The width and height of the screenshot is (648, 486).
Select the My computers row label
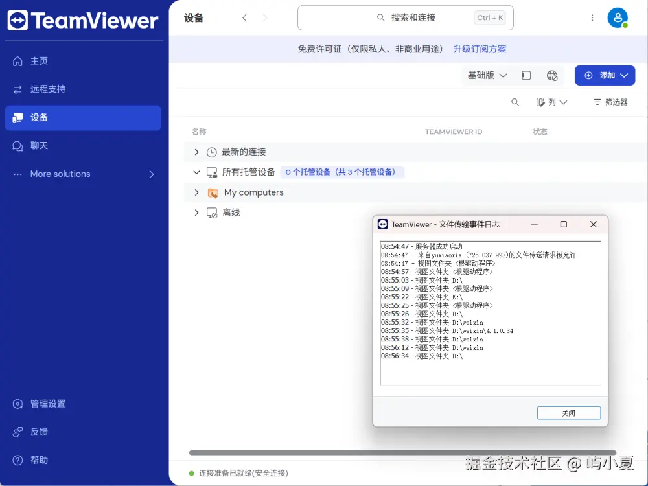pyautogui.click(x=254, y=192)
